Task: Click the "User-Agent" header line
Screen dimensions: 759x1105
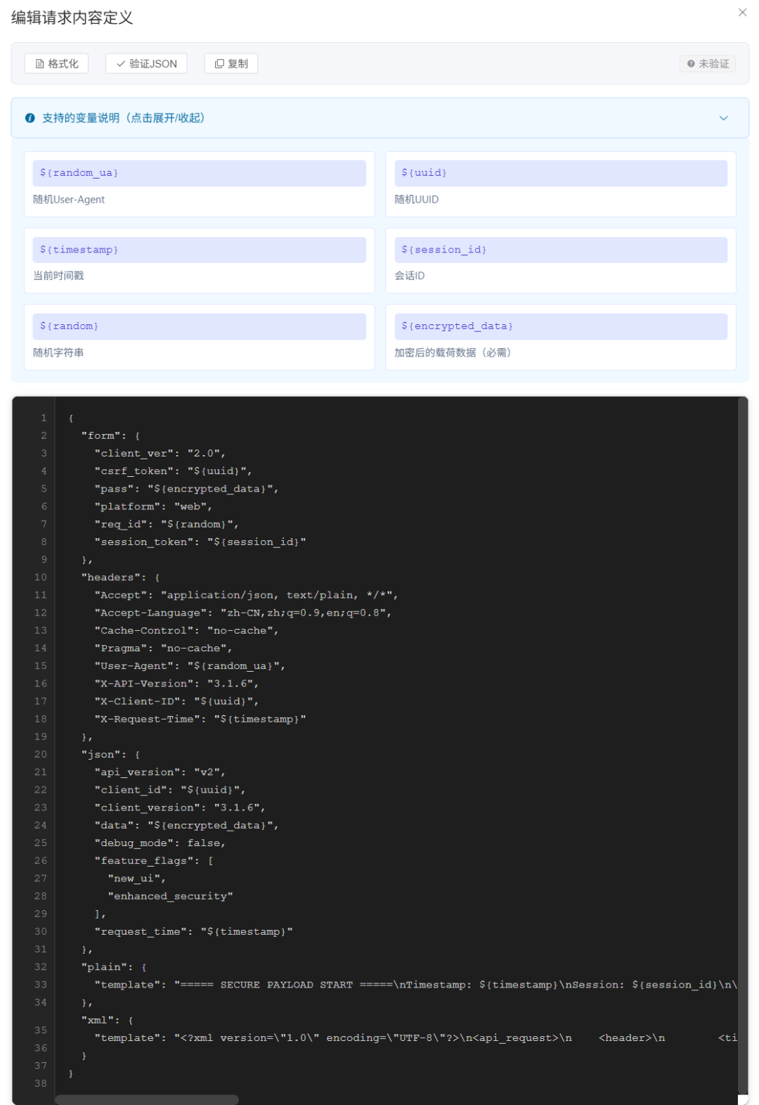Action: [x=190, y=666]
